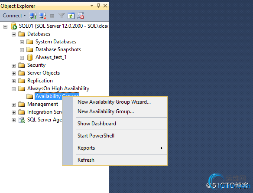
Task: Select Server Objects in the tree
Action: point(44,73)
